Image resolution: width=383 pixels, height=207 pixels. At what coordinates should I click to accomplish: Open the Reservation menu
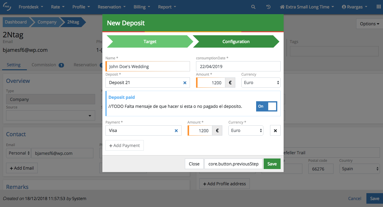[111, 7]
